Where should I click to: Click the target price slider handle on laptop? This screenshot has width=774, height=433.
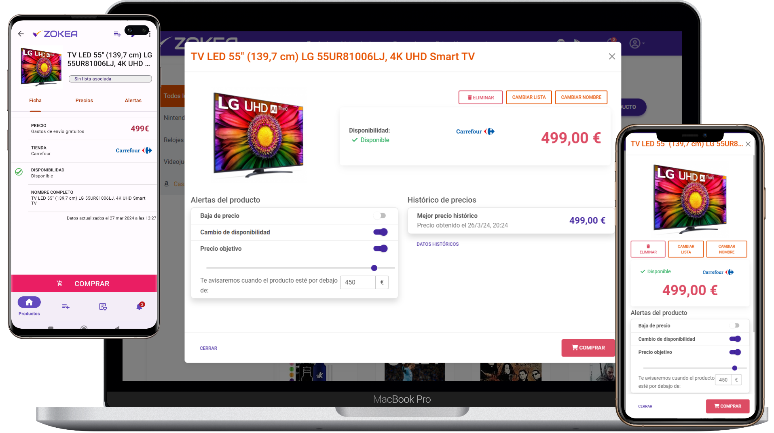click(x=374, y=268)
